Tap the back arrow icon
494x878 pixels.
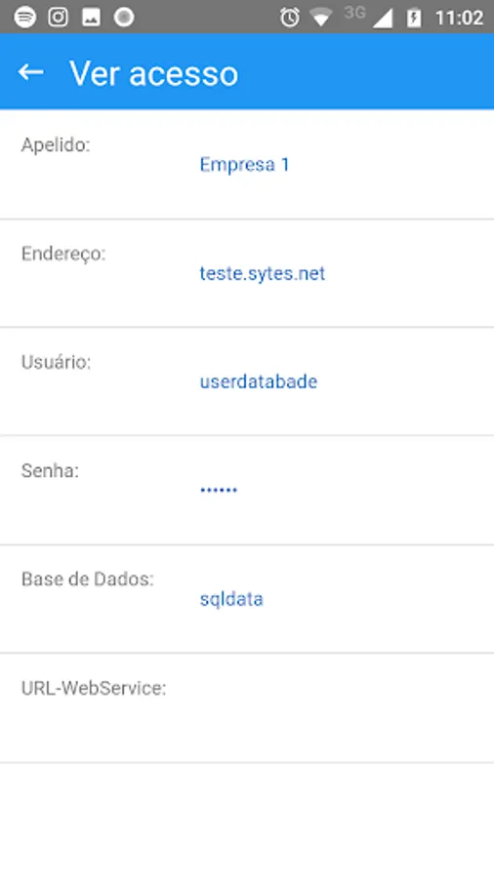click(30, 72)
